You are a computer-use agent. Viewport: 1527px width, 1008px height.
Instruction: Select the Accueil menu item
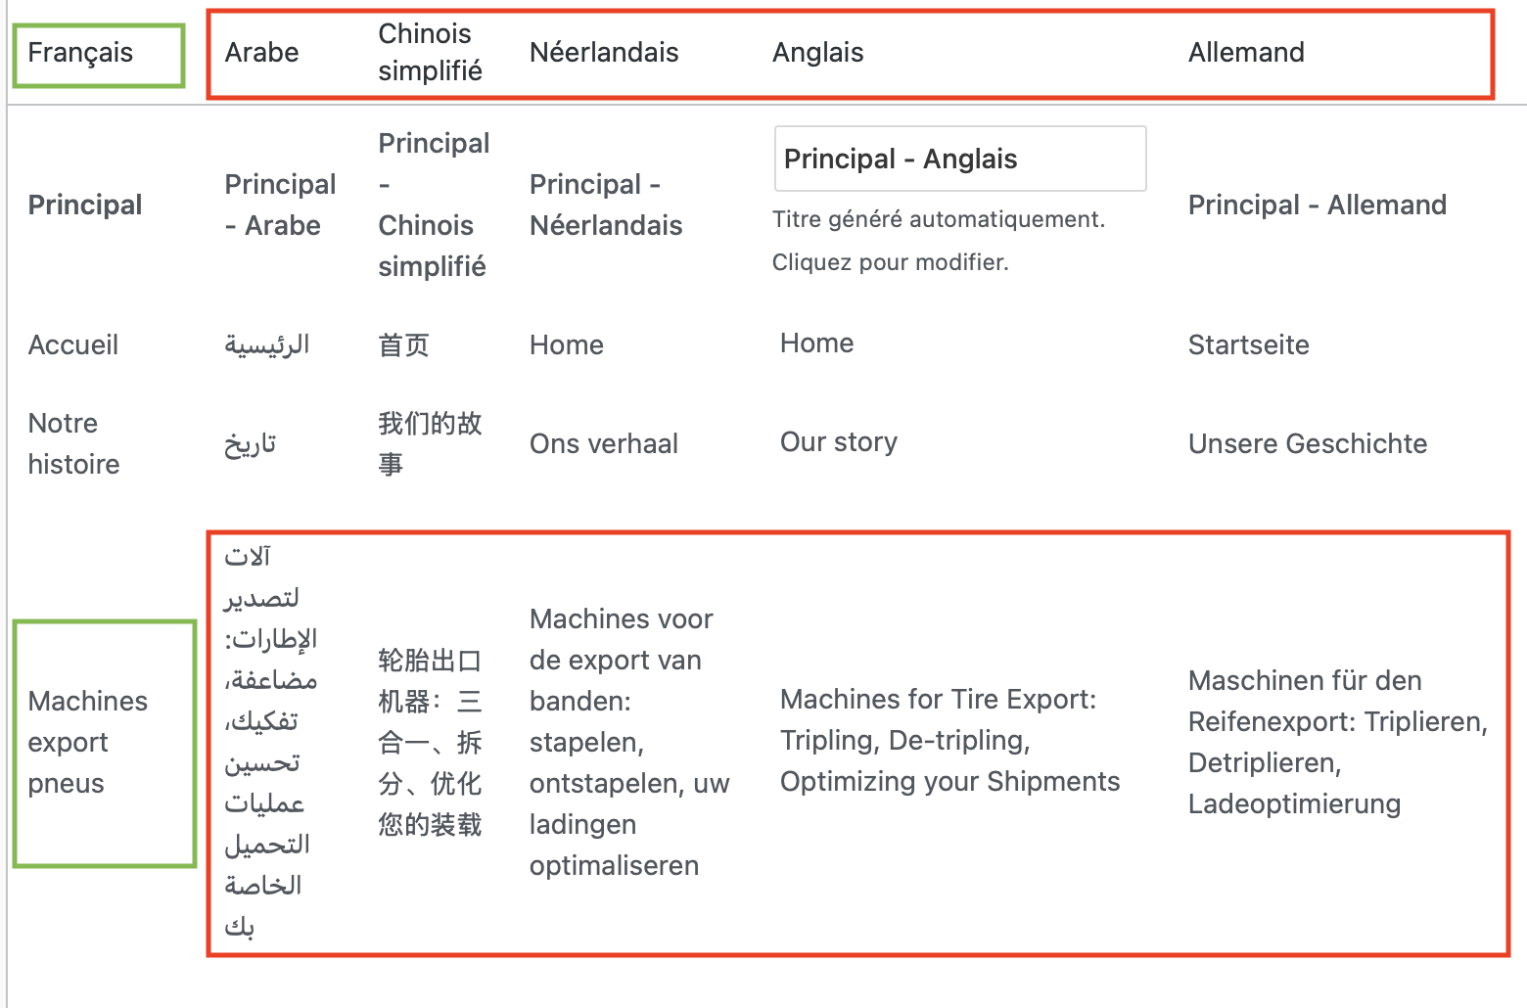(x=73, y=345)
